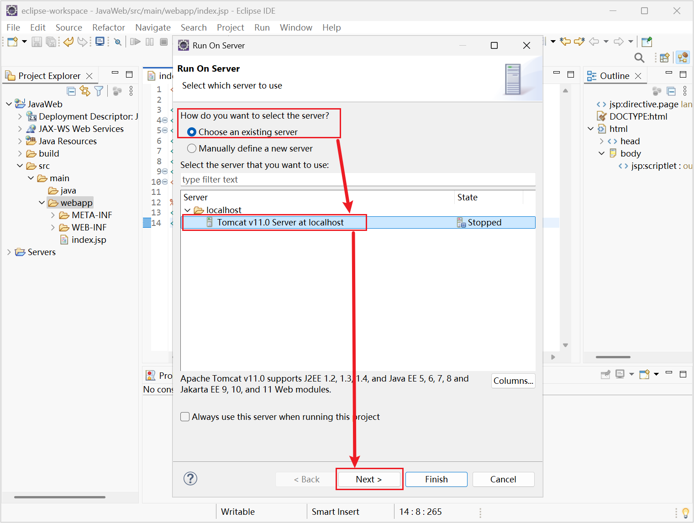Open the Project menu
The width and height of the screenshot is (694, 523).
click(x=231, y=27)
